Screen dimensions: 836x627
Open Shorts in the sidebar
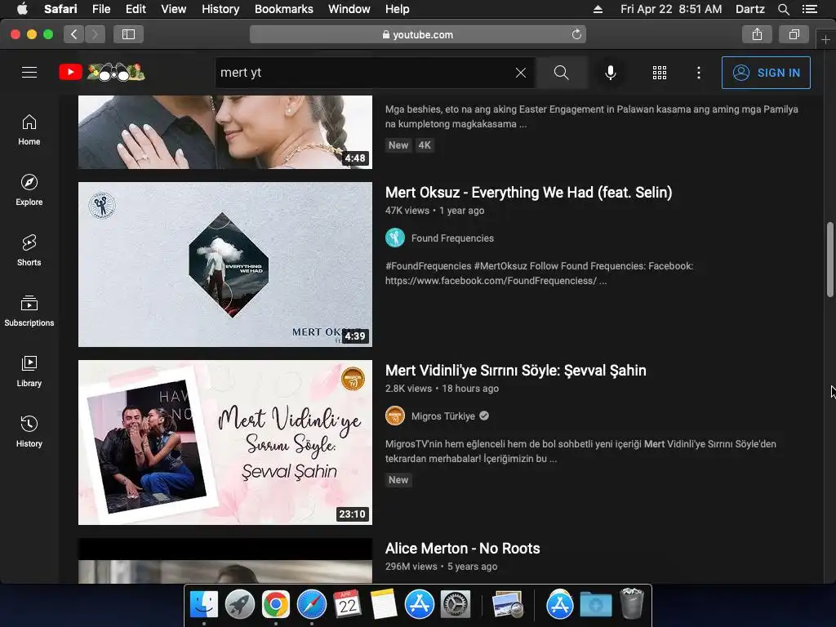pos(29,251)
